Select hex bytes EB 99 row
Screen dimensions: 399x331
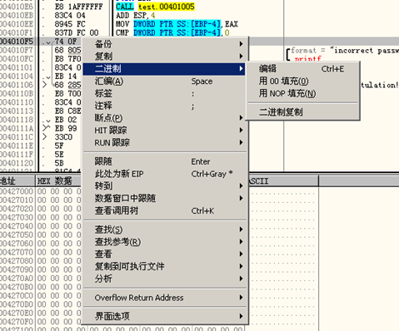(x=66, y=128)
